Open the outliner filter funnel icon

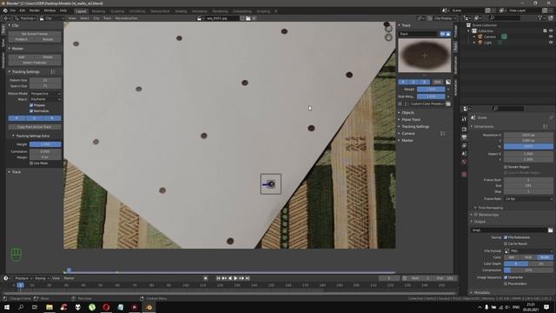[540, 17]
